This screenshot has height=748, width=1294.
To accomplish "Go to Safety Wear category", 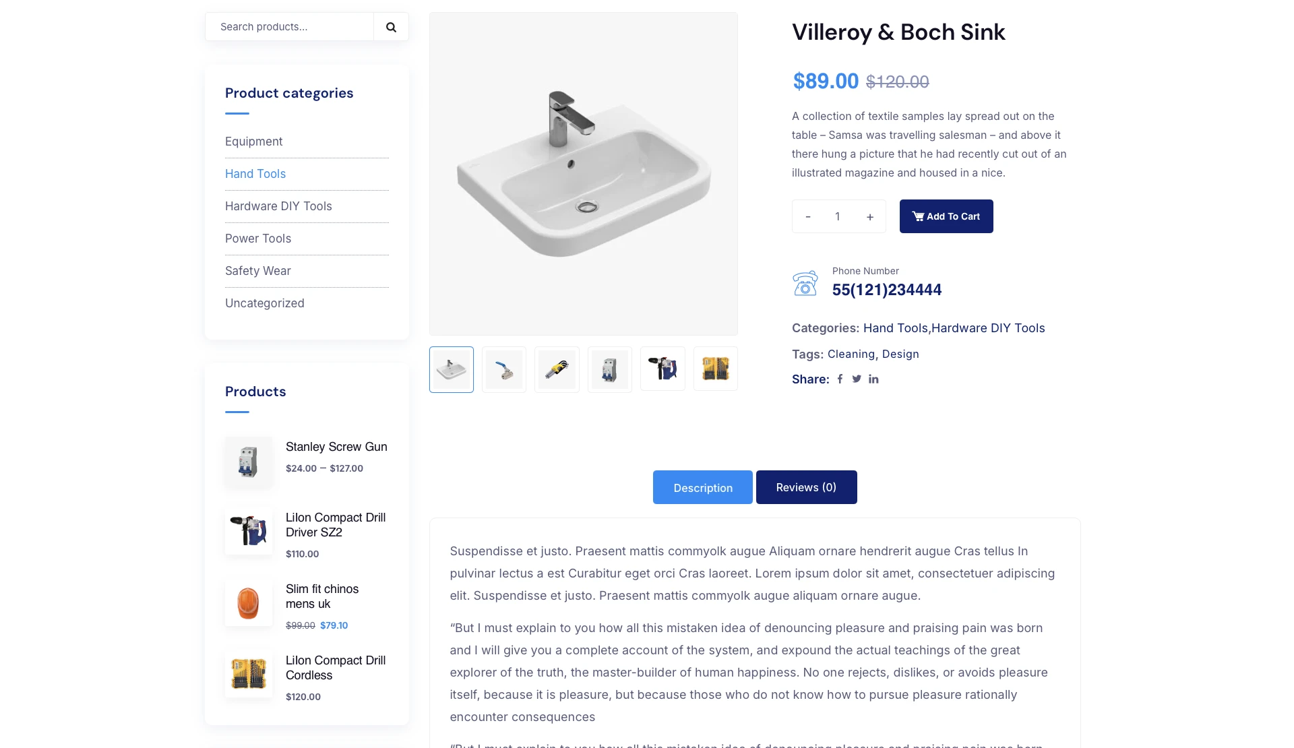I will pyautogui.click(x=258, y=271).
